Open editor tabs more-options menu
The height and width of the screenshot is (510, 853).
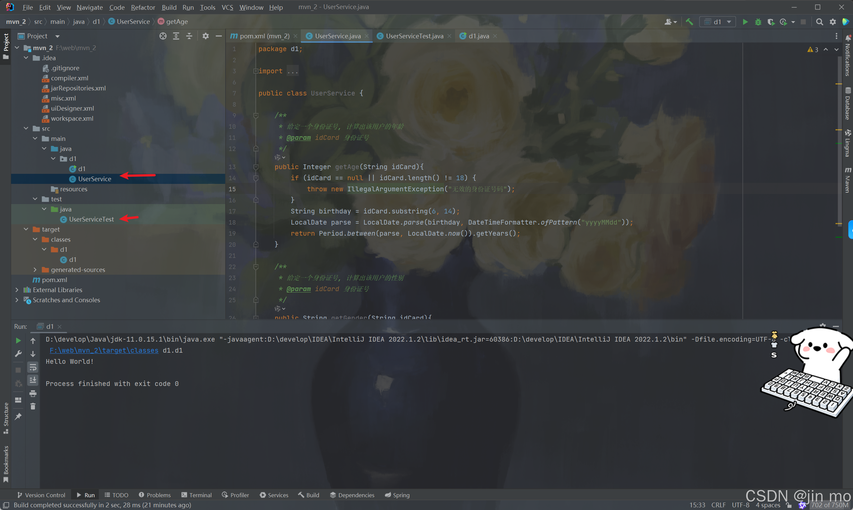click(x=837, y=36)
